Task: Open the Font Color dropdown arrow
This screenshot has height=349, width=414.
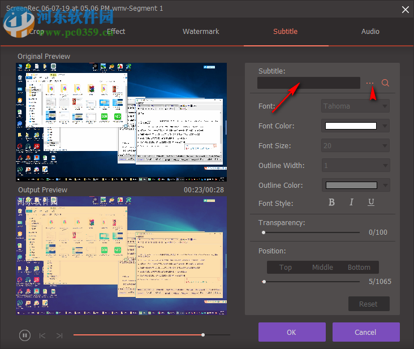Action: pyautogui.click(x=385, y=126)
